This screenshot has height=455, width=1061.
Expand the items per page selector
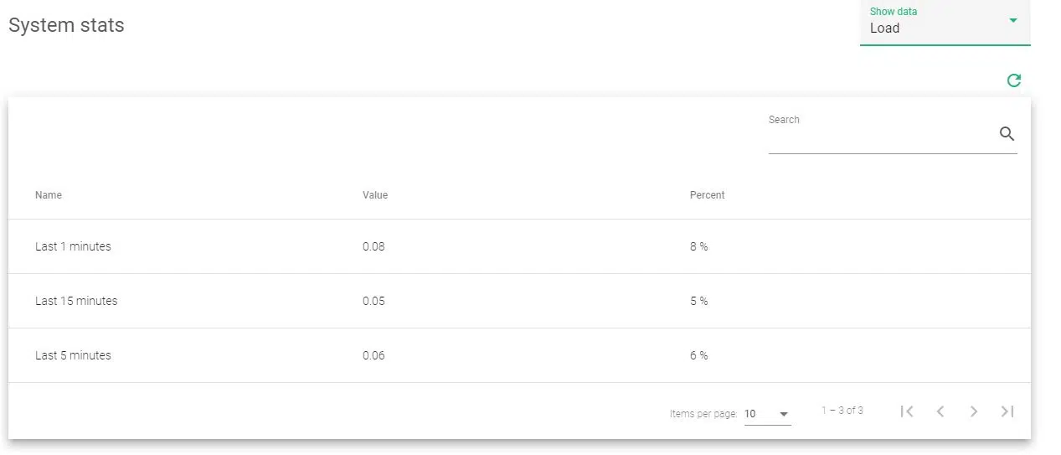pos(767,414)
